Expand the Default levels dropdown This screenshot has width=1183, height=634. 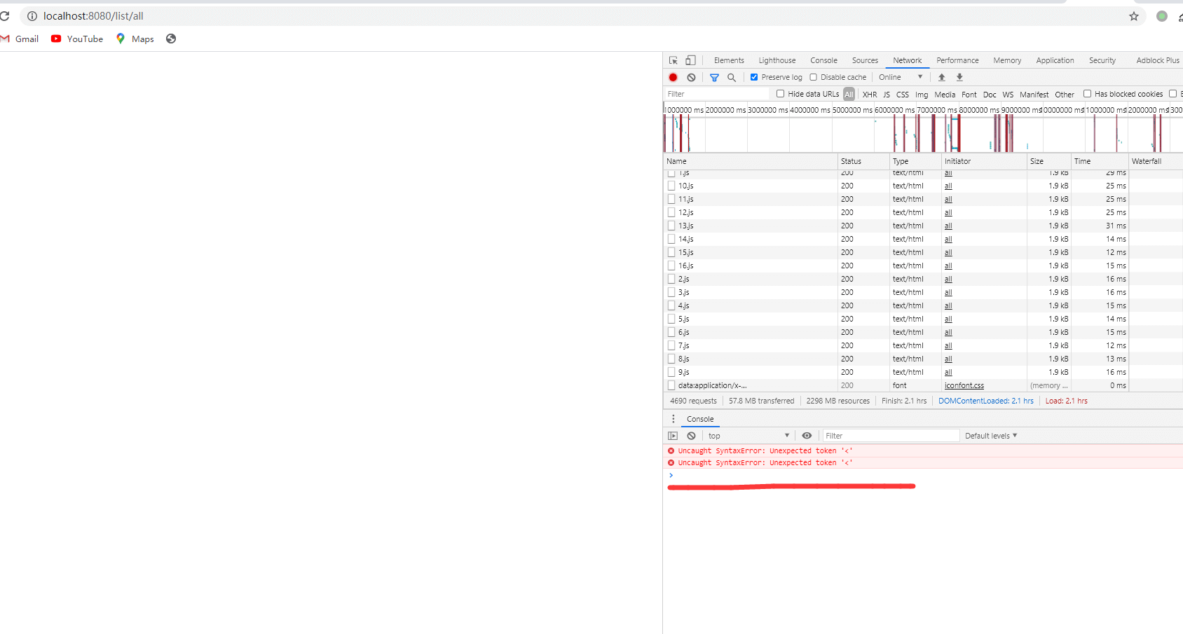tap(990, 436)
